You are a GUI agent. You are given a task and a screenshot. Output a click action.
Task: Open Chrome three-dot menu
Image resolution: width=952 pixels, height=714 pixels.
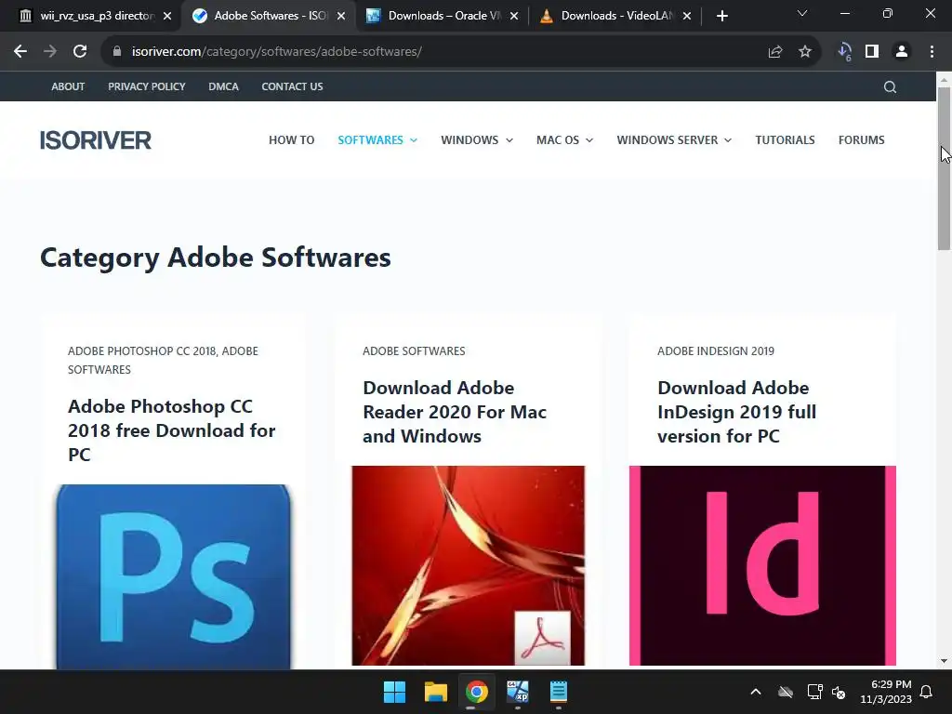click(x=932, y=52)
